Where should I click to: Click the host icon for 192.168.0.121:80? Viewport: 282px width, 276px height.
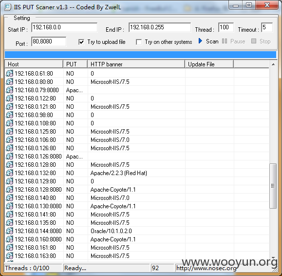pyautogui.click(x=10, y=107)
